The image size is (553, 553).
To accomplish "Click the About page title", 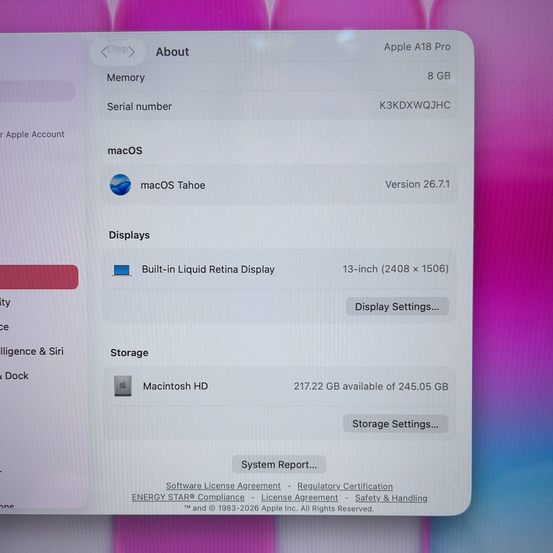I will click(172, 52).
